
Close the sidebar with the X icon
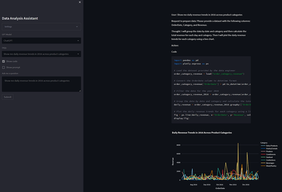pos(80,2)
